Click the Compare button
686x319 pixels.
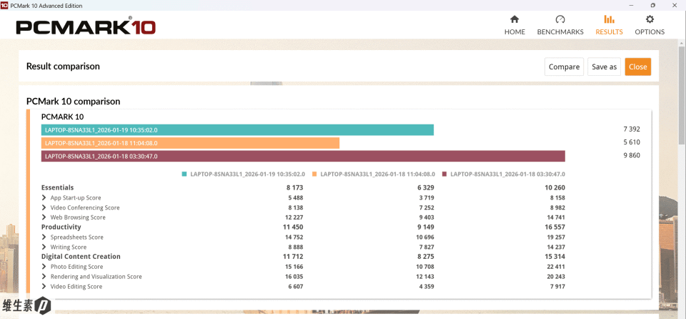pos(564,67)
